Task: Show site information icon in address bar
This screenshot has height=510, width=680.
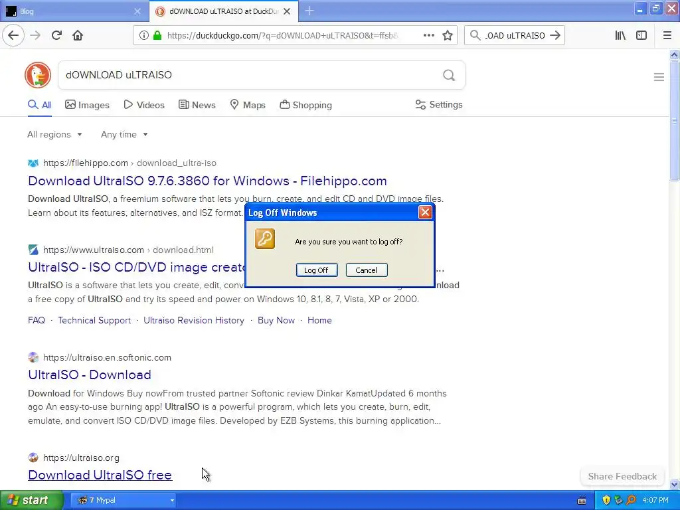Action: tap(143, 35)
